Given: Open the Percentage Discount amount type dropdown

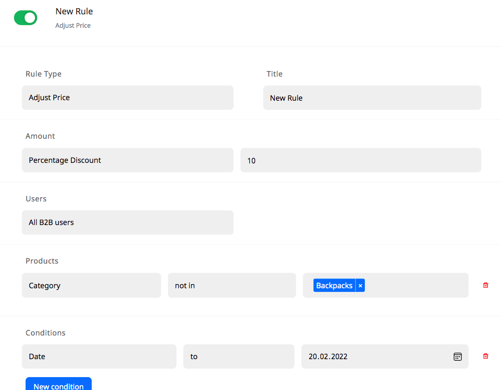Looking at the screenshot, I should [127, 160].
